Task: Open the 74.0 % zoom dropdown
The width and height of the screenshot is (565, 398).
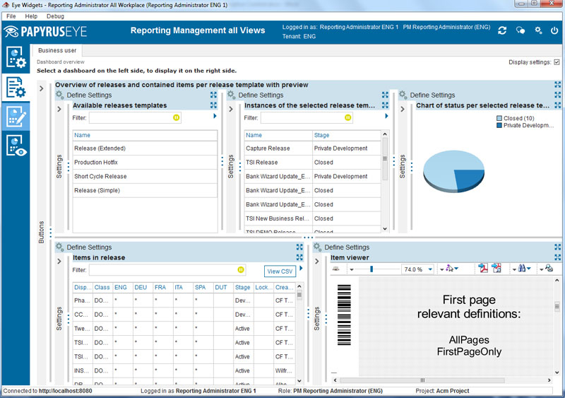Action: [x=430, y=269]
